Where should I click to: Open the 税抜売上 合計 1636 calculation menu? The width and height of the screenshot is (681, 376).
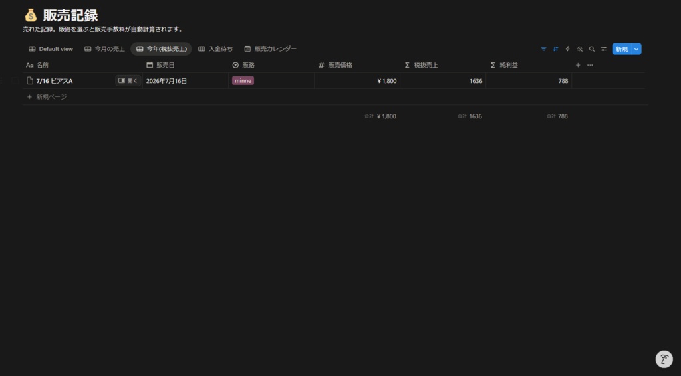(x=470, y=116)
